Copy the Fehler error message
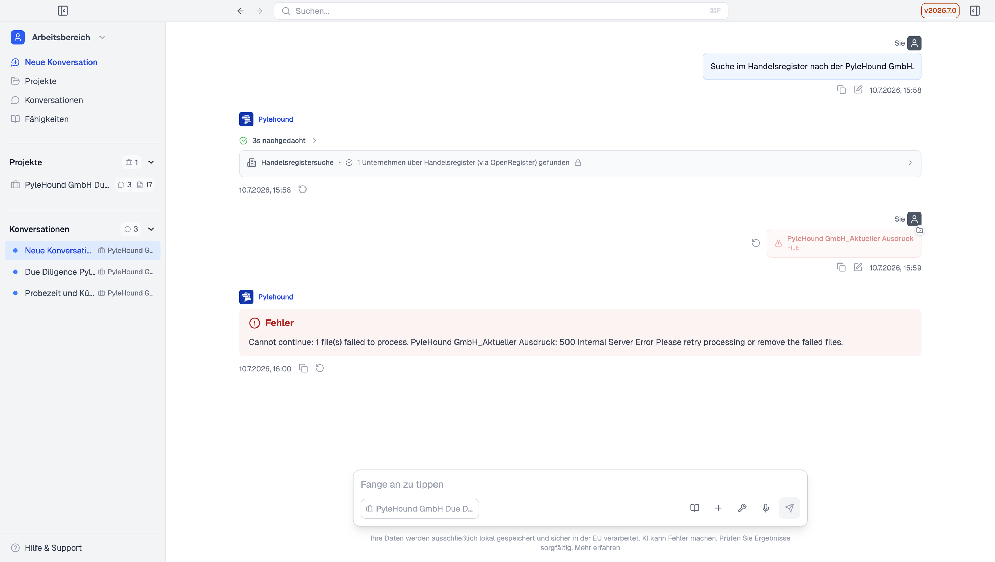Screen dimensions: 995x562 click(x=303, y=368)
